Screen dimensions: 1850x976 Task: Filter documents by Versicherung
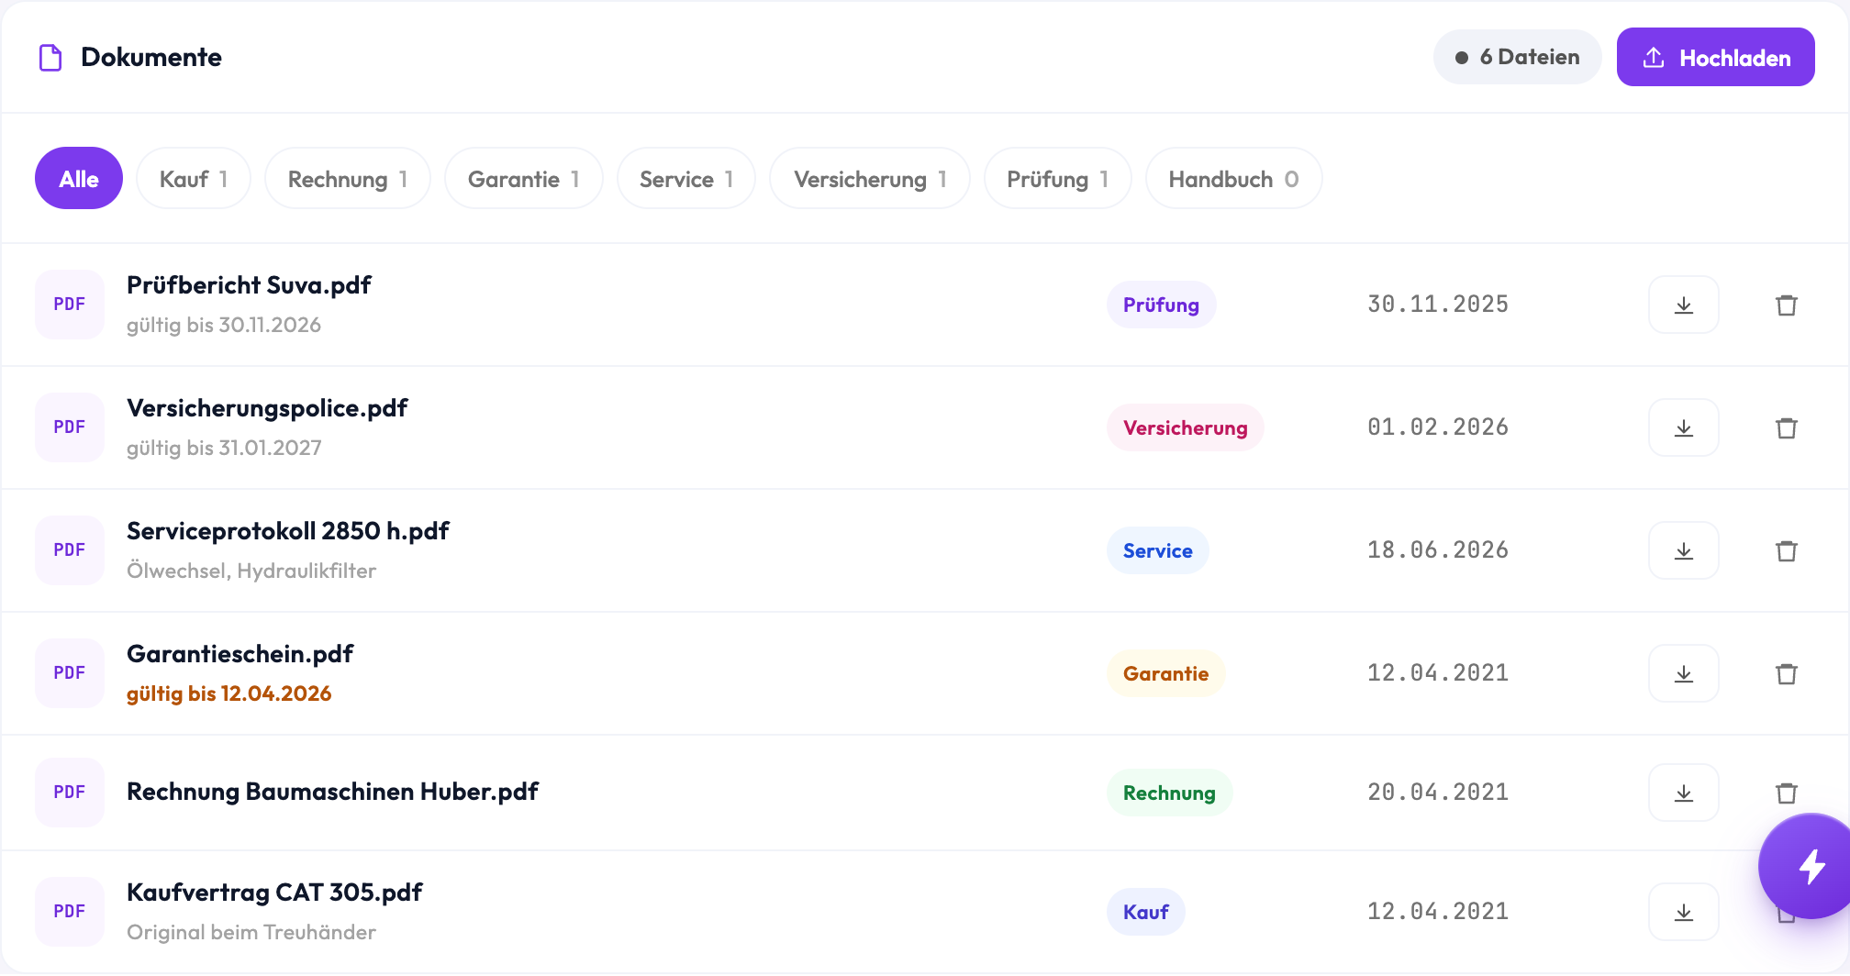tap(870, 179)
